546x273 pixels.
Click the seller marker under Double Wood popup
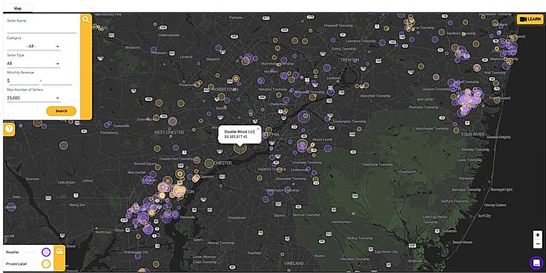point(240,148)
